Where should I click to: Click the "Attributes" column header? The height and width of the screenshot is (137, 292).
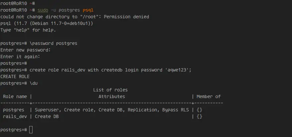tap(112, 96)
